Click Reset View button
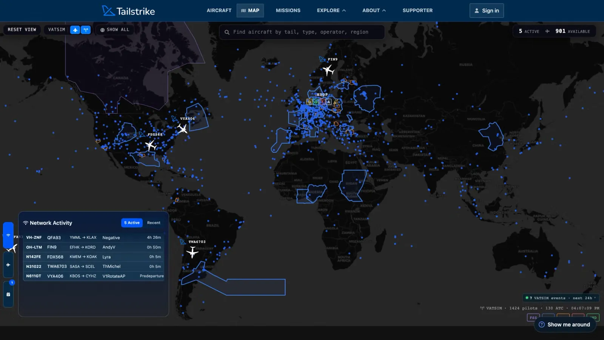 22,29
